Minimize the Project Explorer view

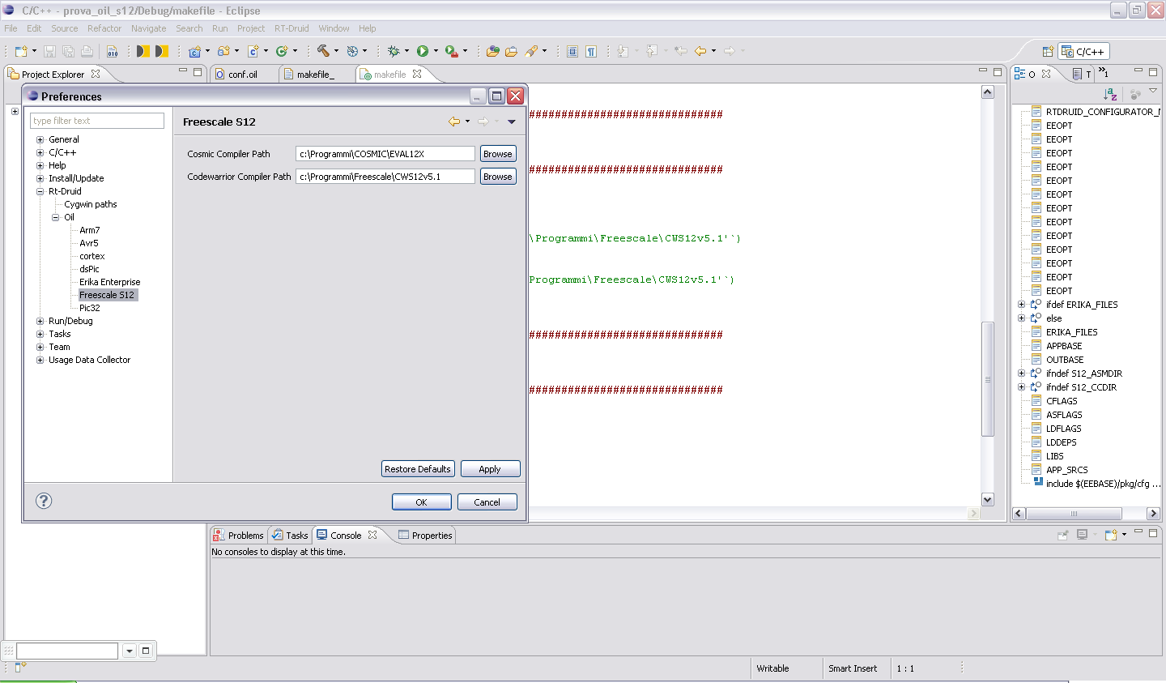click(183, 71)
